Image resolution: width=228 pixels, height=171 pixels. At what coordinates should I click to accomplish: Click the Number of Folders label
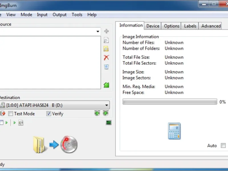point(141,48)
